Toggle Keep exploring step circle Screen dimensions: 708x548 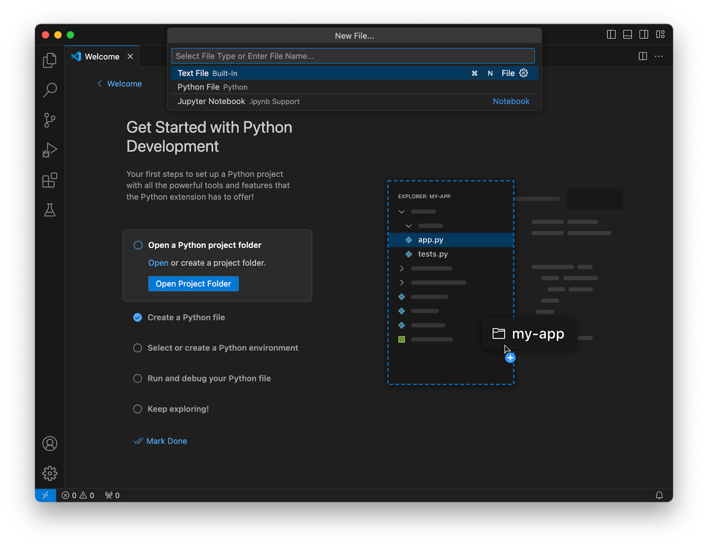[x=138, y=409]
